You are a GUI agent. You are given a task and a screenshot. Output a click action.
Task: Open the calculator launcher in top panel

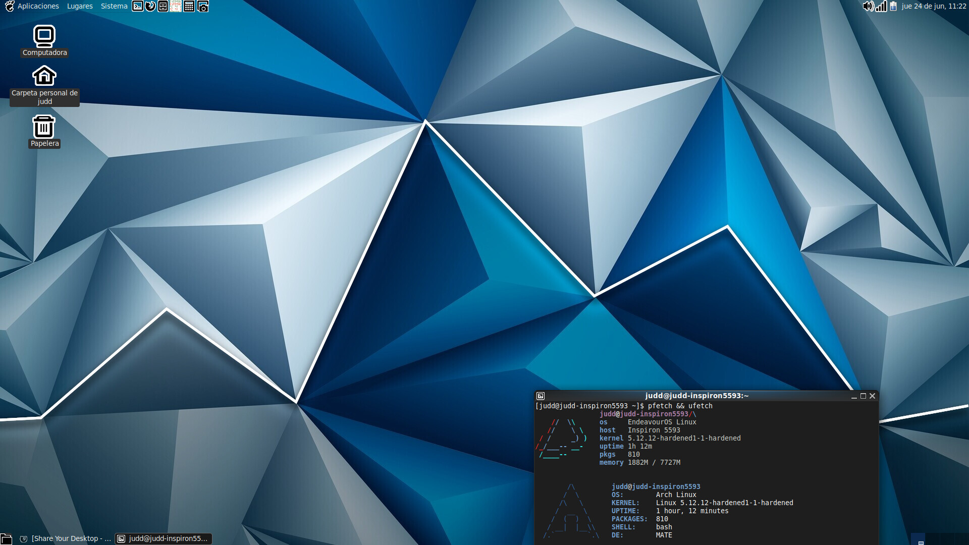pyautogui.click(x=189, y=6)
